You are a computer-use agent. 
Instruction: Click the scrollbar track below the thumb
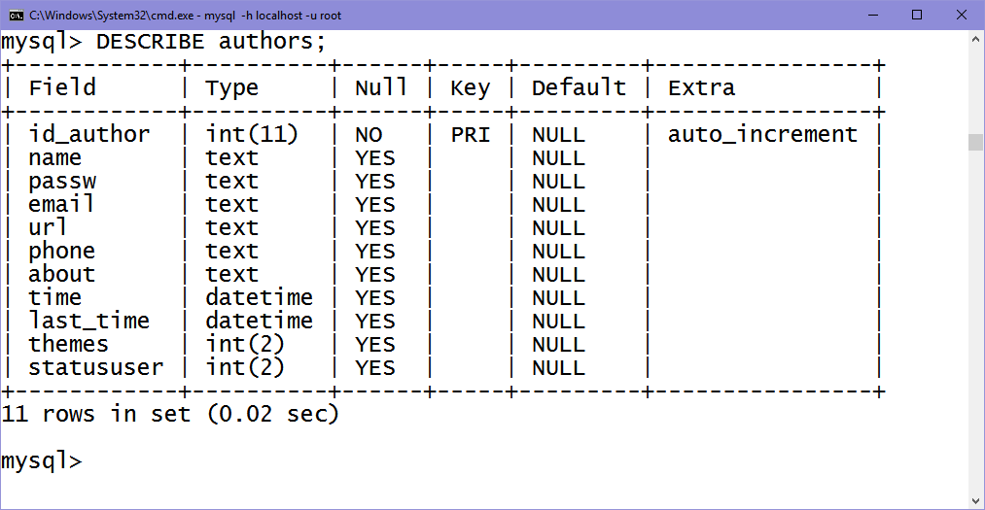click(975, 320)
